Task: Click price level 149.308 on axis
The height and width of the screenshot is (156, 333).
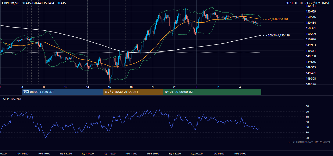Action: 311,79
